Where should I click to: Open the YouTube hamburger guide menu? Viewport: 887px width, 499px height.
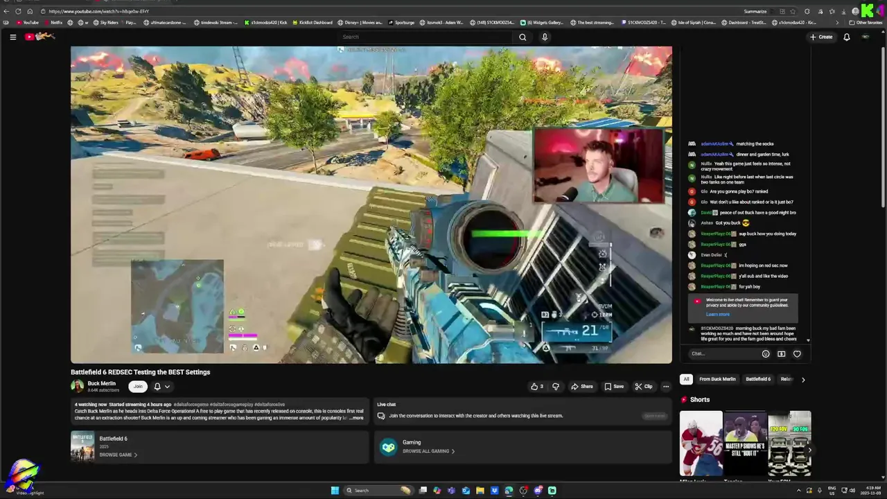[x=12, y=37]
